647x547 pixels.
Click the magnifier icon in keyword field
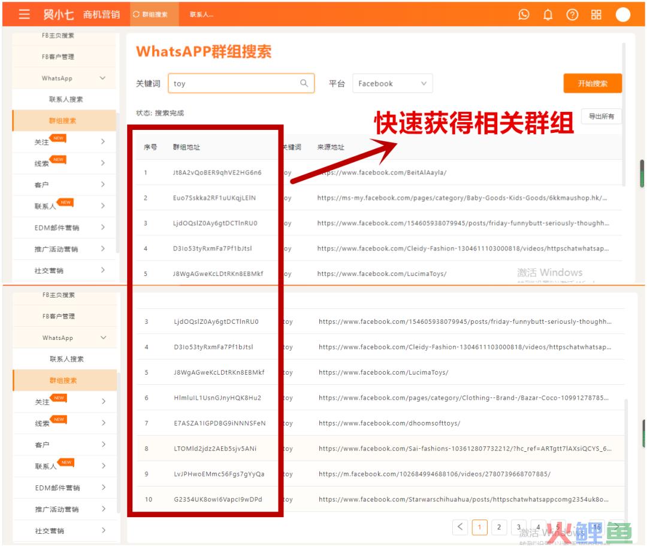(304, 83)
